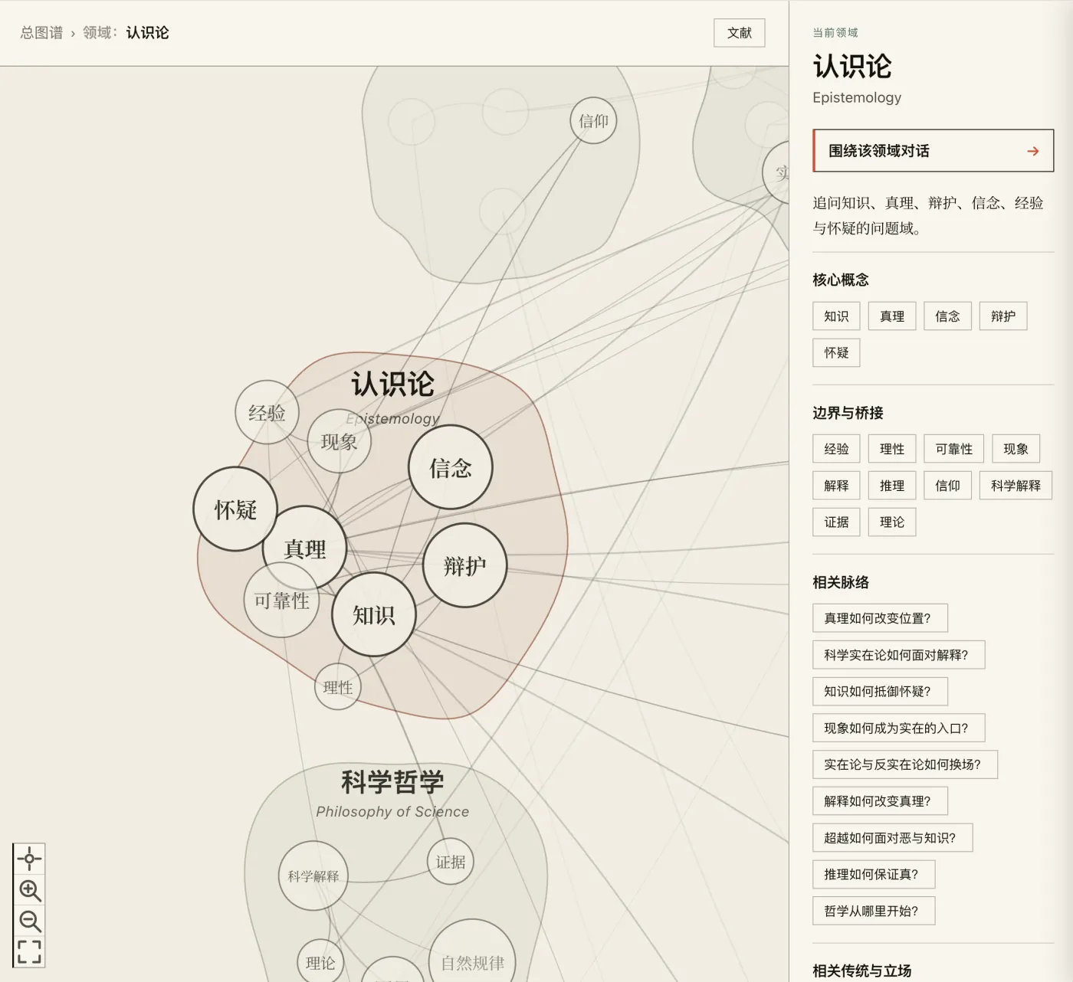Open thread 解释如何改变真理?

[881, 801]
